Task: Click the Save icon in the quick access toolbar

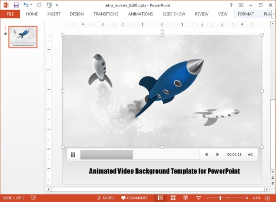Action: tap(16, 5)
